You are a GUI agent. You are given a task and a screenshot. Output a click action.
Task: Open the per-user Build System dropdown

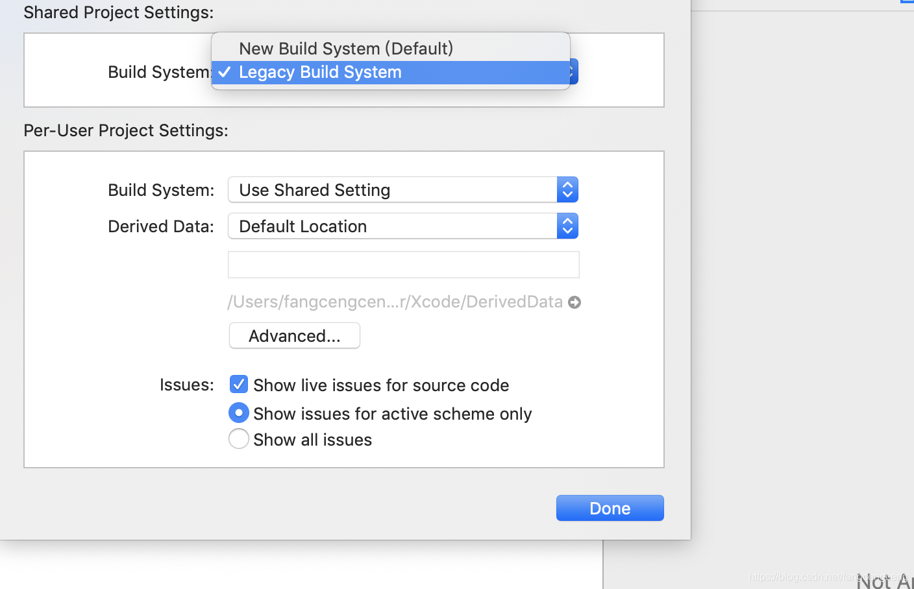(389, 189)
